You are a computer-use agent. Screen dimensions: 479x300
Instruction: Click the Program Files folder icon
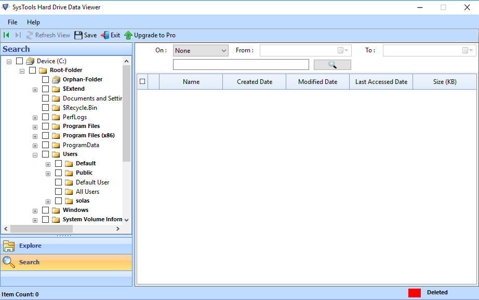click(x=56, y=126)
